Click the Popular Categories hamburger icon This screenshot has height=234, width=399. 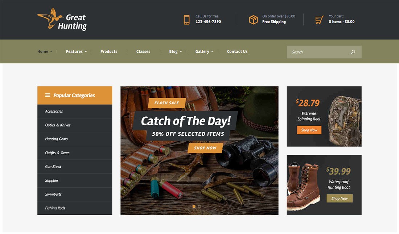tap(48, 95)
